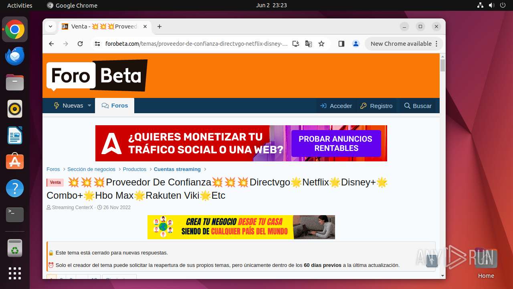Viewport: 513px width, 289px height.
Task: Click the 26 Nov 2022 date link
Action: click(117, 208)
